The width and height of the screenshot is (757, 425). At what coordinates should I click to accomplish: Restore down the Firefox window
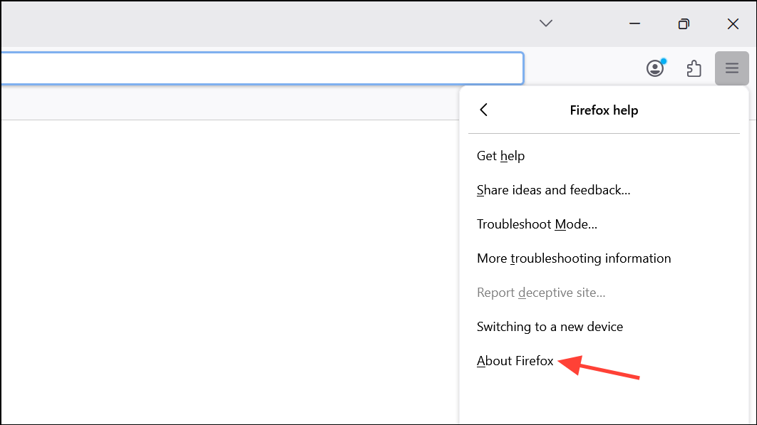click(684, 23)
